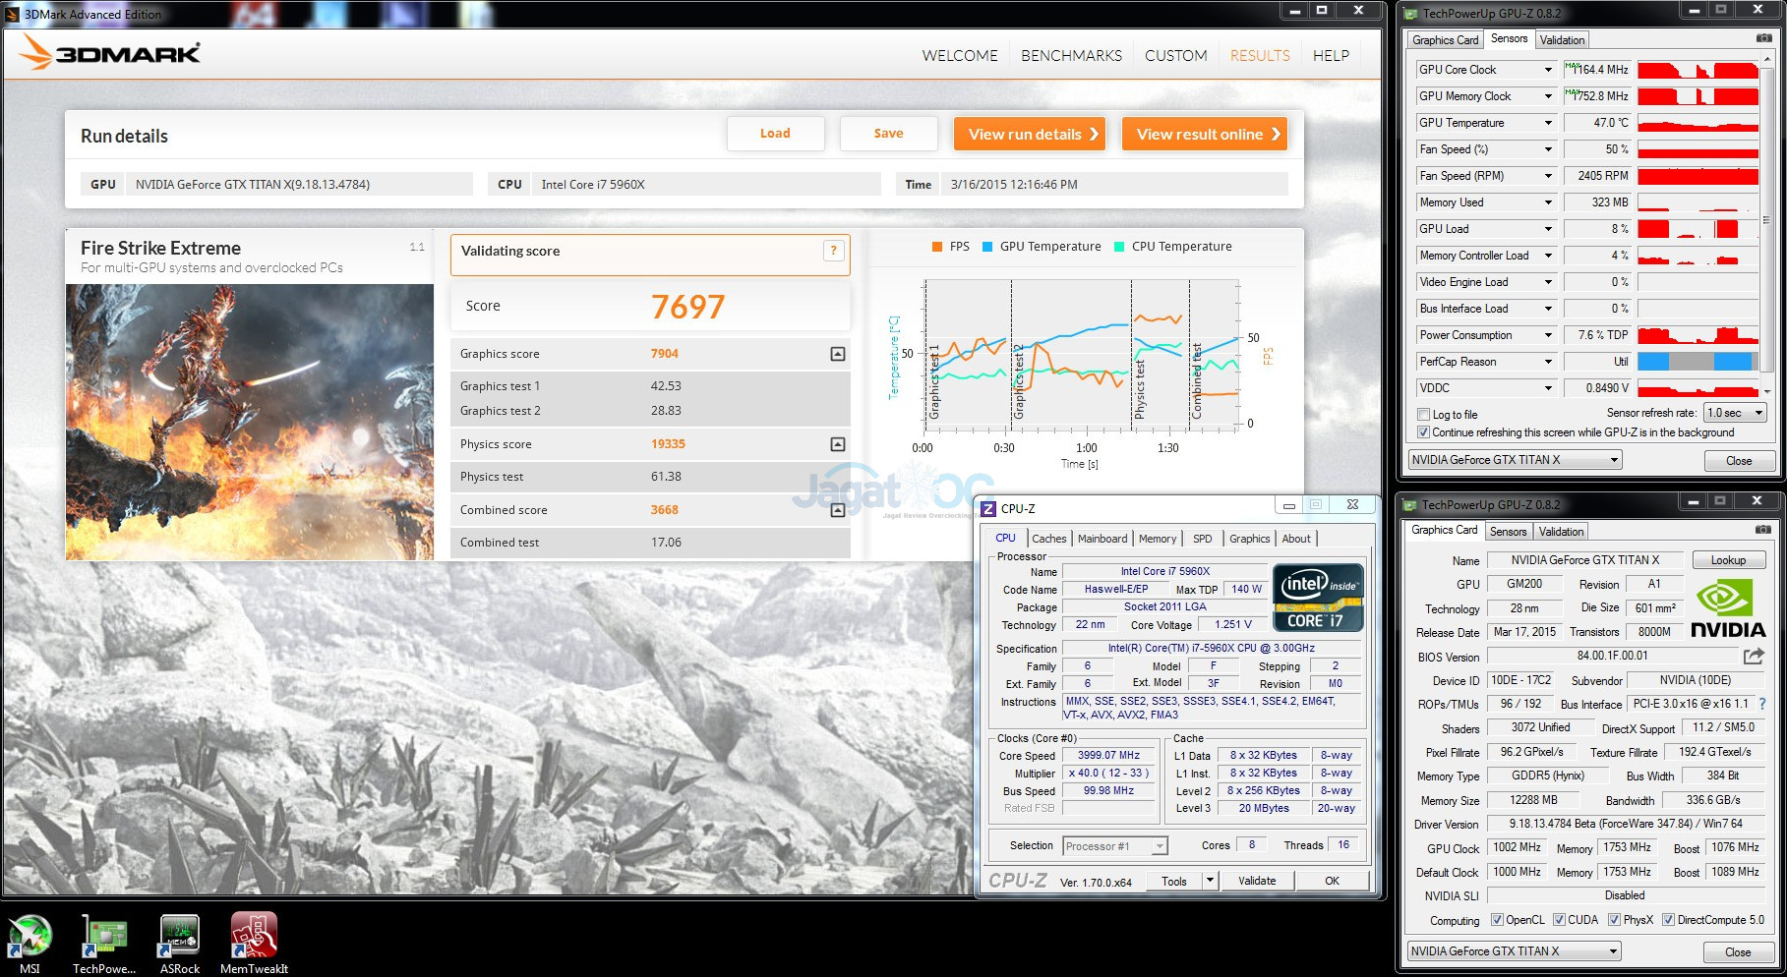Viewport: 1787px width, 977px height.
Task: Click the help question mark on Validating score
Action: 833,251
